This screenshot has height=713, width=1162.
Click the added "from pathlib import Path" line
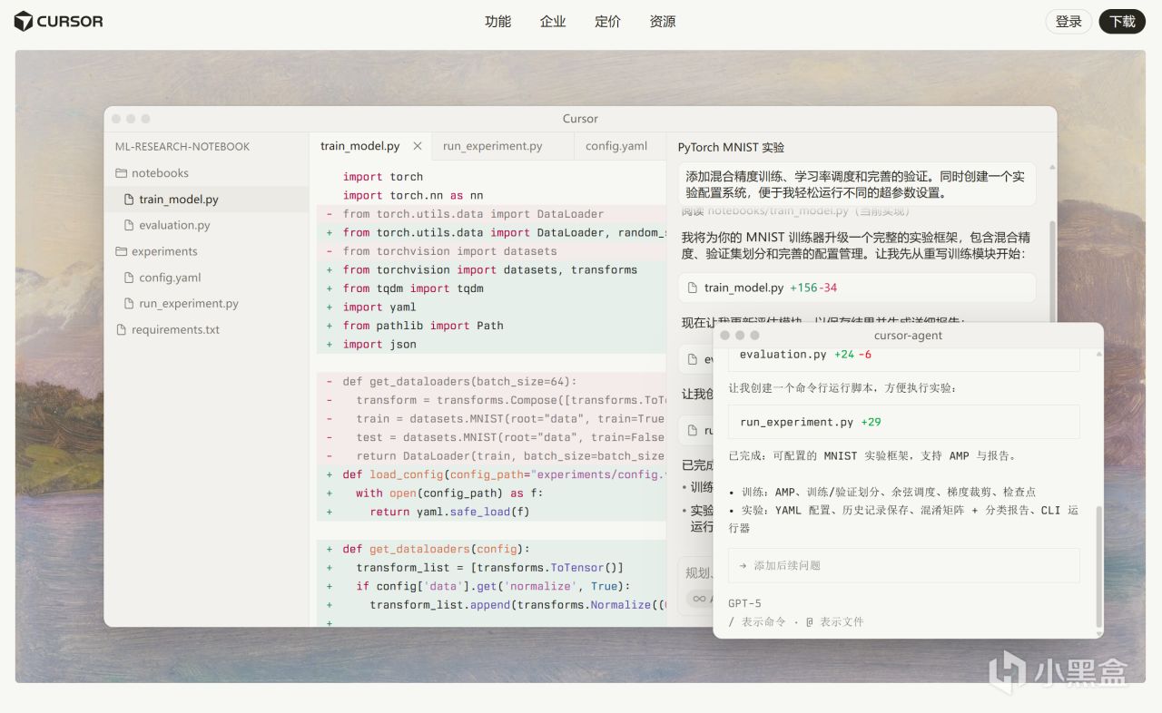coord(423,326)
